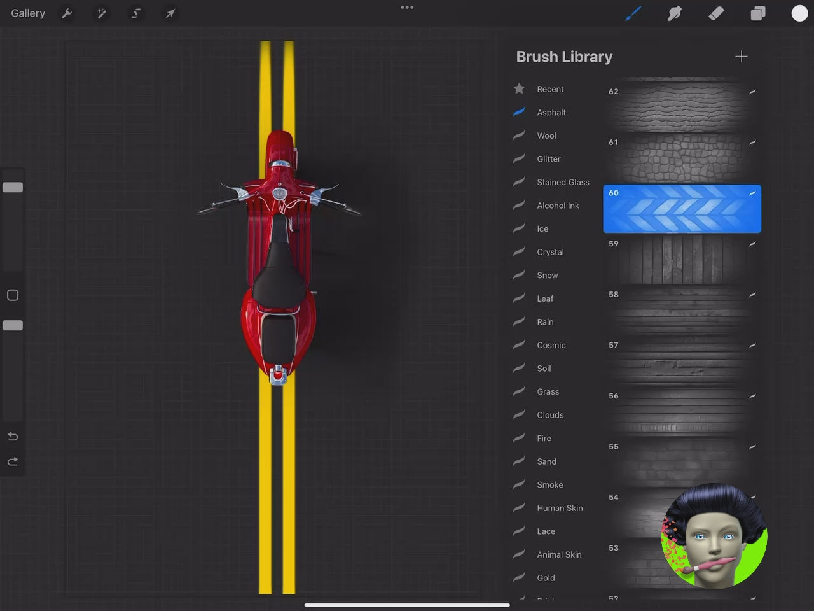Open the Adjustments magic wand menu
The width and height of the screenshot is (814, 611).
click(101, 13)
